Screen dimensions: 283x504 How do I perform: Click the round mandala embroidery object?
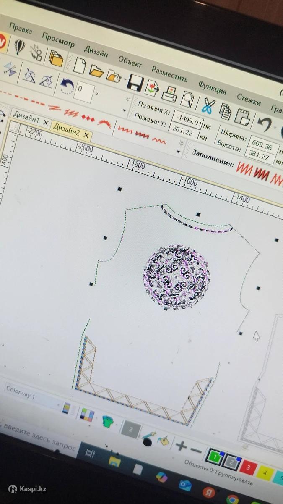point(176,278)
